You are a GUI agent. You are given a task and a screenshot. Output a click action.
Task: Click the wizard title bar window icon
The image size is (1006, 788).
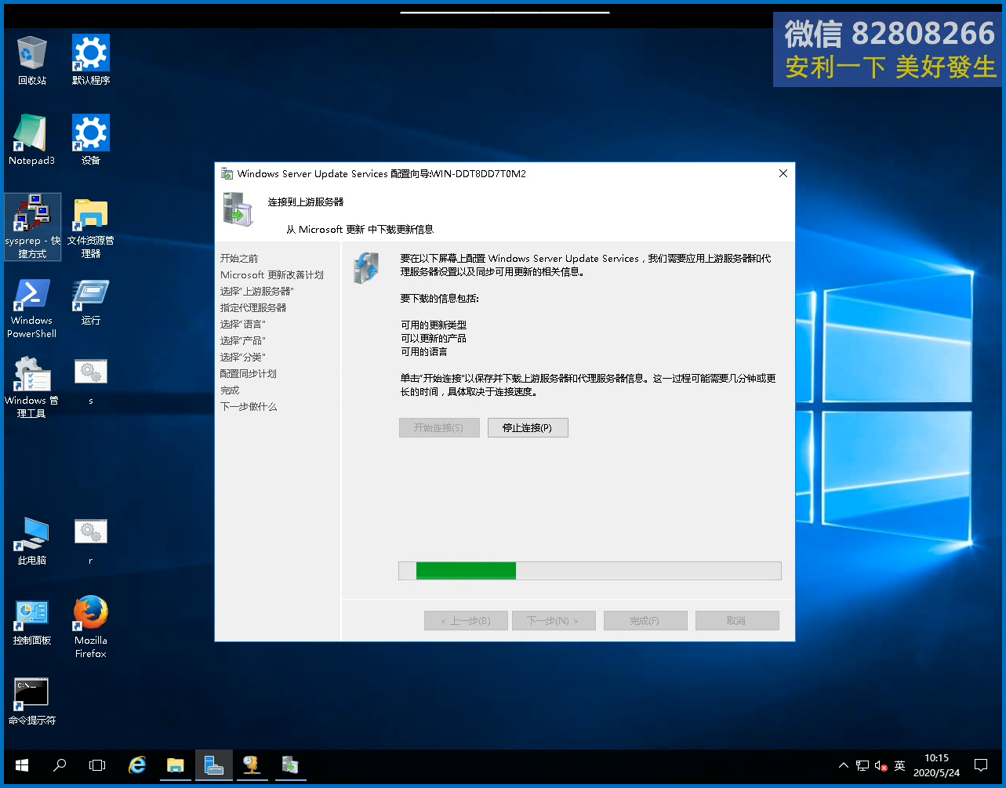[x=227, y=173]
